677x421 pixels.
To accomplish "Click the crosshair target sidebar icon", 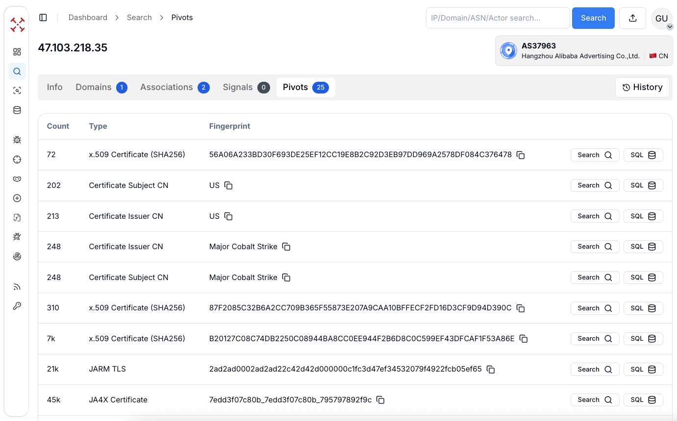I will click(x=17, y=160).
